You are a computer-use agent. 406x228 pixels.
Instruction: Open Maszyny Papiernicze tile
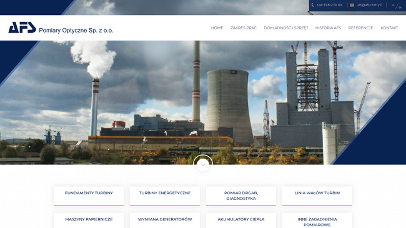(x=89, y=221)
